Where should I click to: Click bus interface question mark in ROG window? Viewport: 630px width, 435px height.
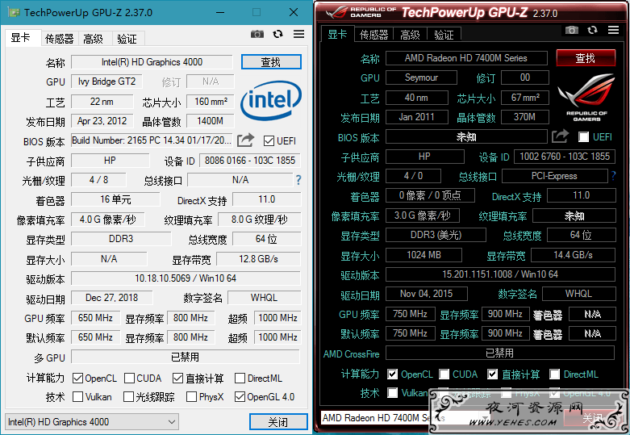(x=613, y=176)
